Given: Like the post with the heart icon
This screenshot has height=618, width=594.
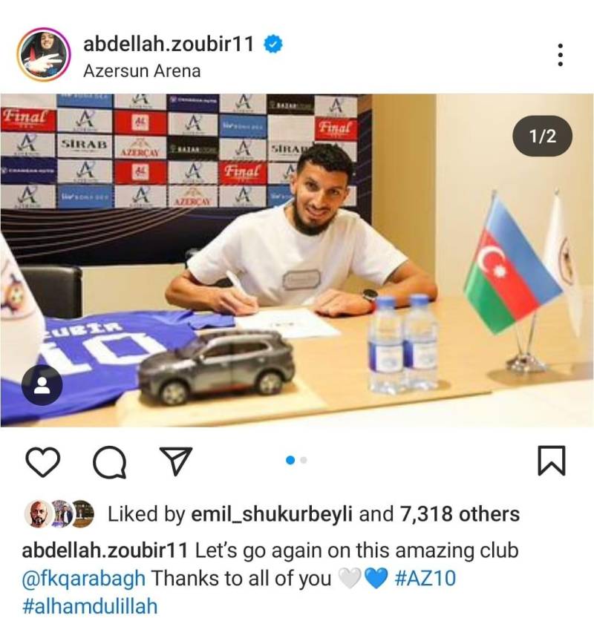Looking at the screenshot, I should (42, 461).
